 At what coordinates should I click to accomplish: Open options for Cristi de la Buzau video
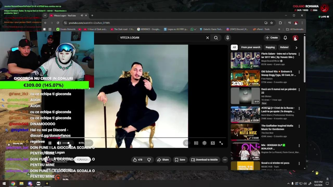point(299,108)
